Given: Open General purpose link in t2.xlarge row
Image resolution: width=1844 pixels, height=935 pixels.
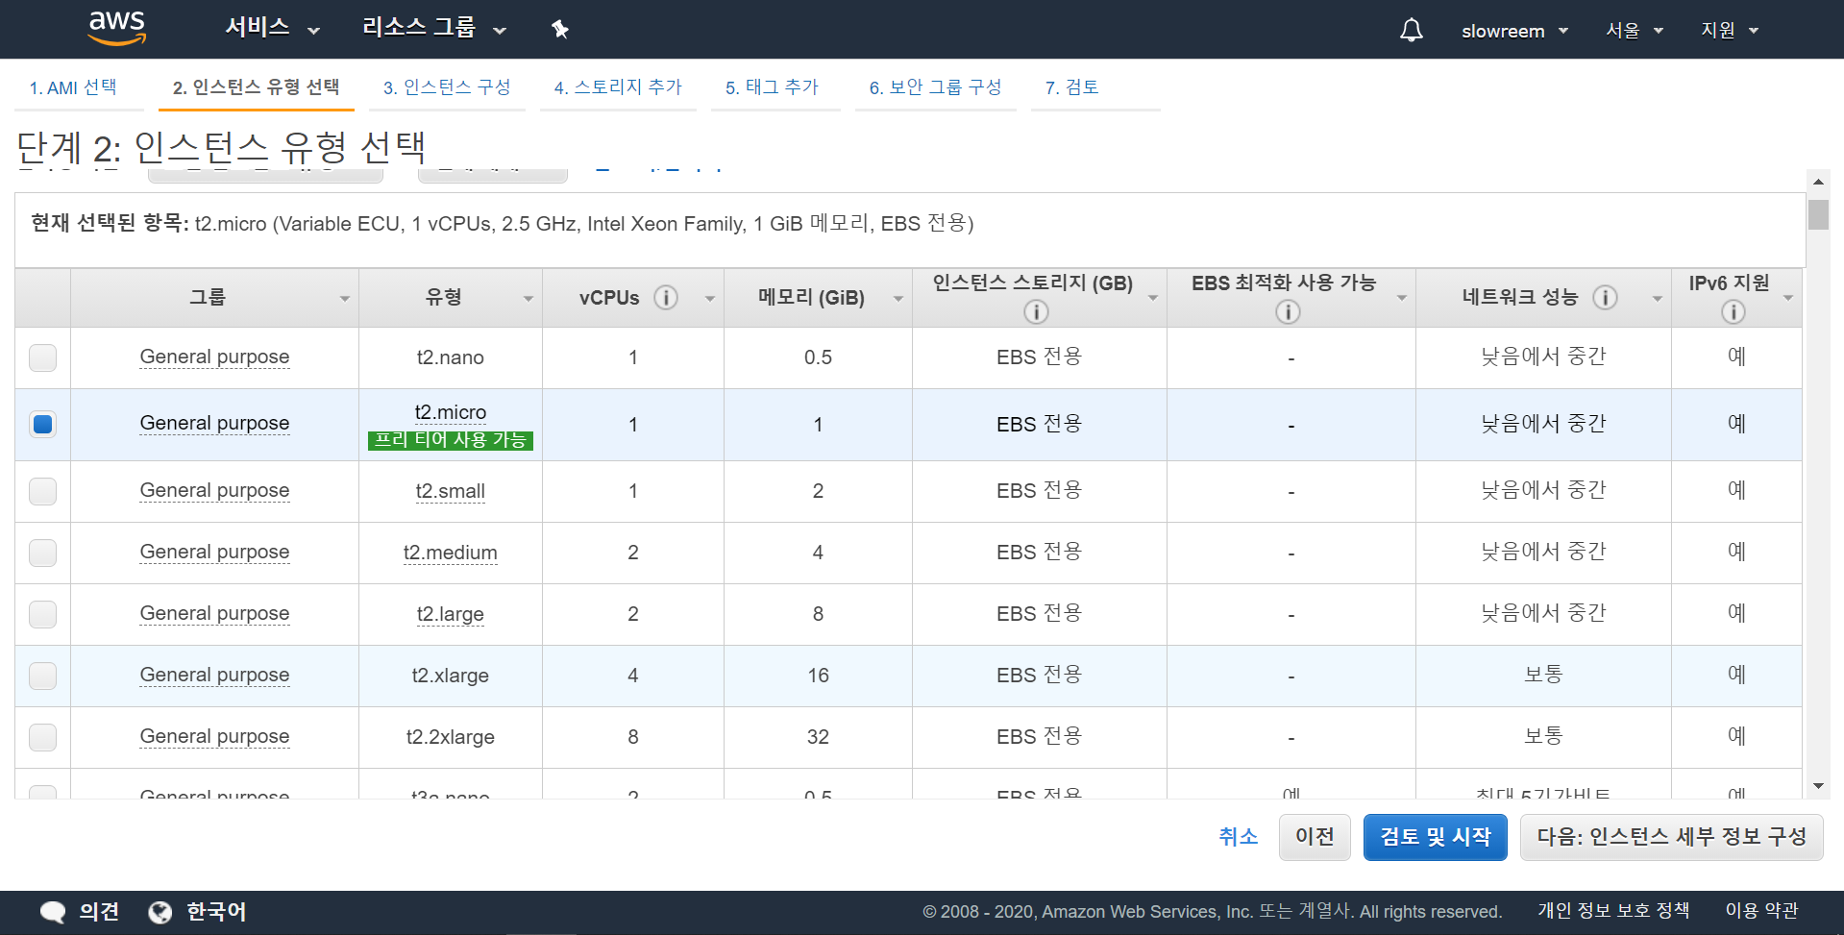Looking at the screenshot, I should tap(214, 675).
